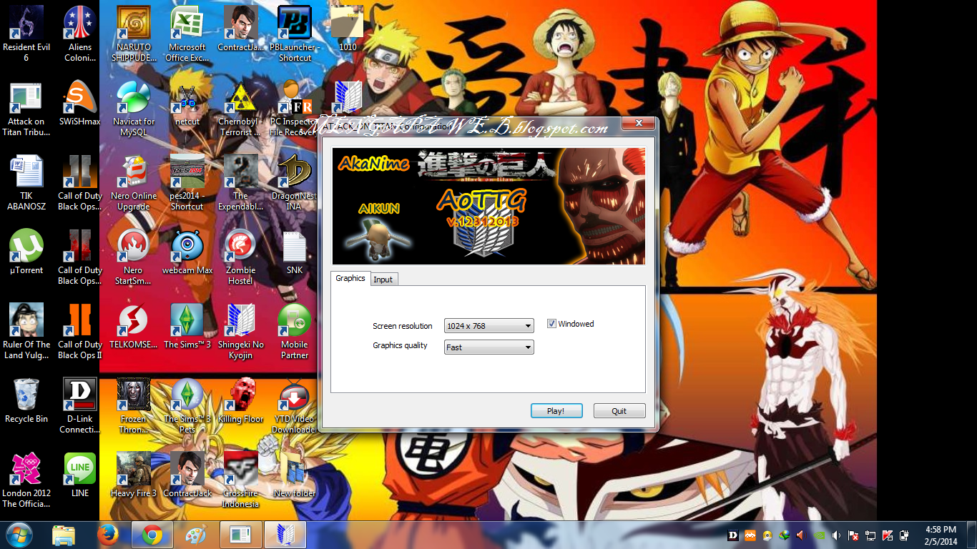This screenshot has height=549, width=977.
Task: Open the Windows Start menu
Action: click(x=19, y=535)
